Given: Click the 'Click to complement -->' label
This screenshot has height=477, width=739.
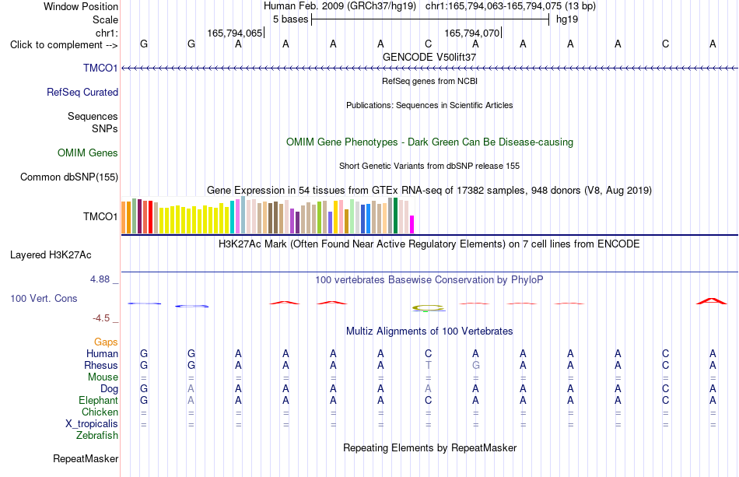Looking at the screenshot, I should click(x=64, y=45).
